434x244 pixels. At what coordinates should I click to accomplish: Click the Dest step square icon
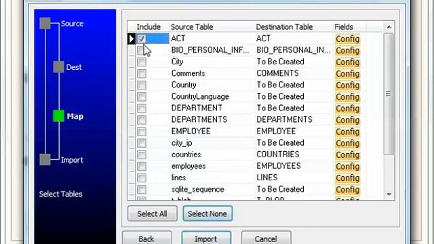click(x=59, y=67)
